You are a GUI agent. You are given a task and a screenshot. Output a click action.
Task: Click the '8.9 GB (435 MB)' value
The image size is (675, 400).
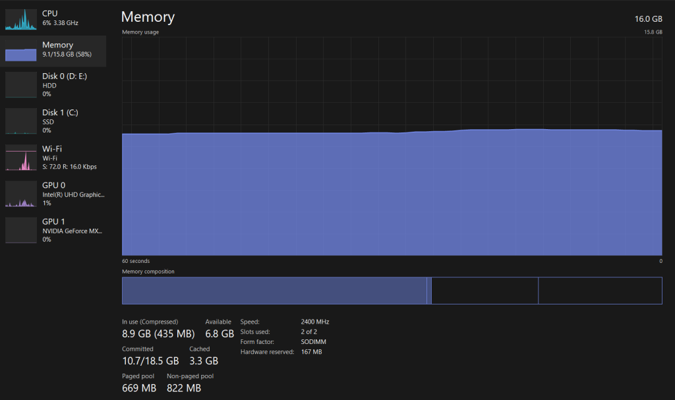[x=158, y=333]
